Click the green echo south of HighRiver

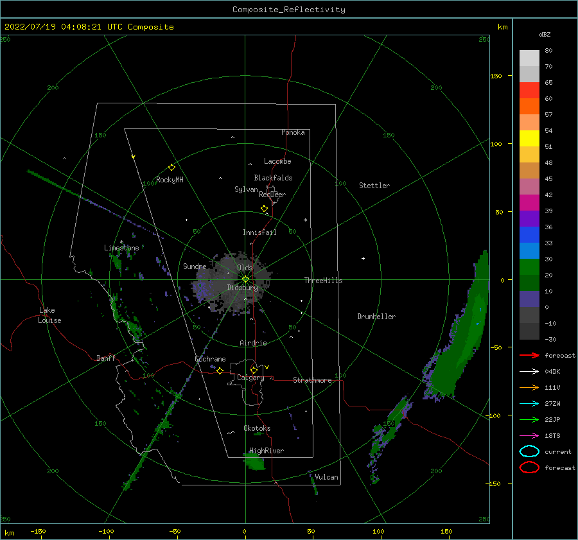pos(254,462)
